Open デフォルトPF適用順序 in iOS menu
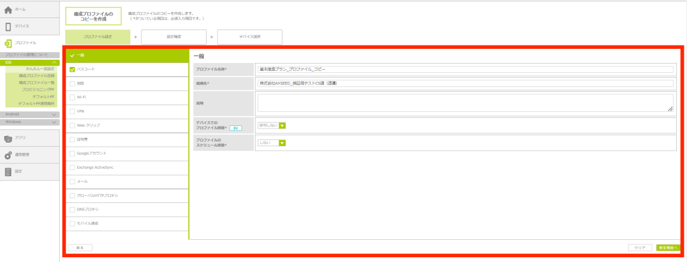Screen dimensions: 687x262 point(36,104)
